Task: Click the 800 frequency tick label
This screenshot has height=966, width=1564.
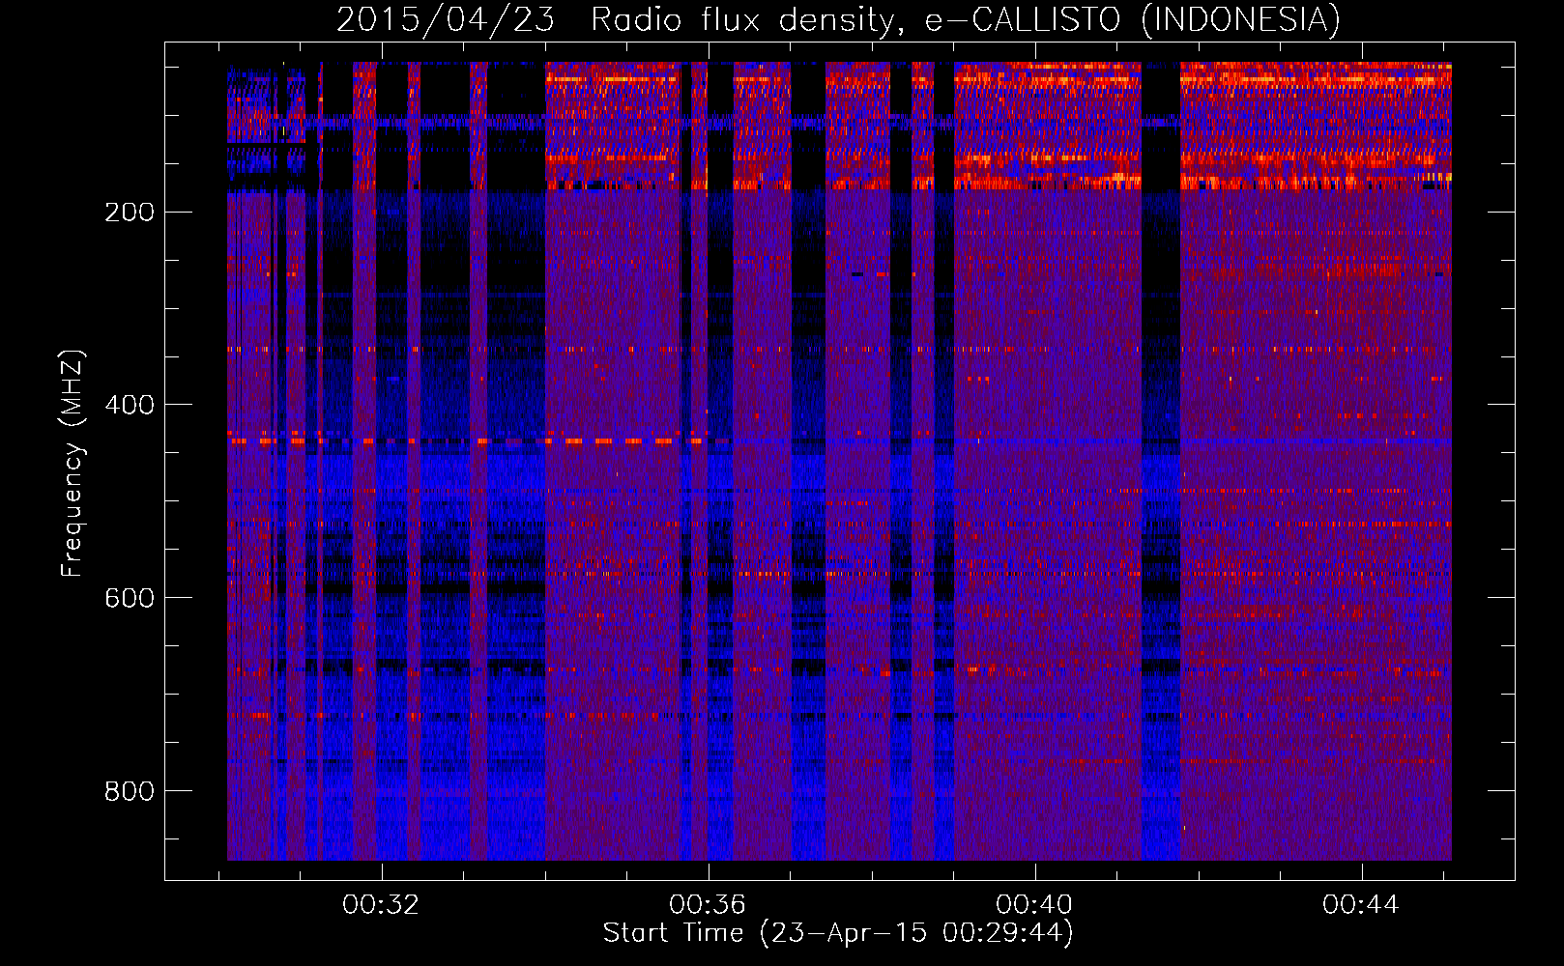Action: click(x=130, y=791)
